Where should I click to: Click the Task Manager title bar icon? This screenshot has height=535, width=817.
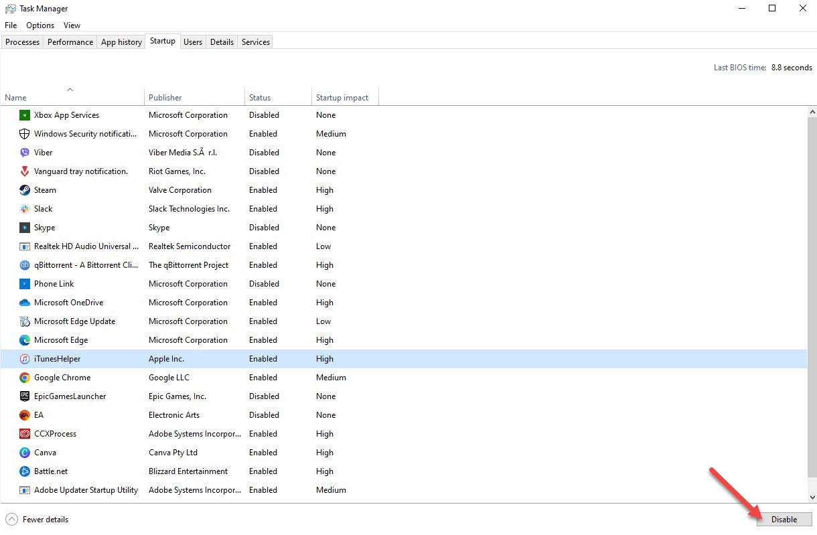pyautogui.click(x=10, y=9)
